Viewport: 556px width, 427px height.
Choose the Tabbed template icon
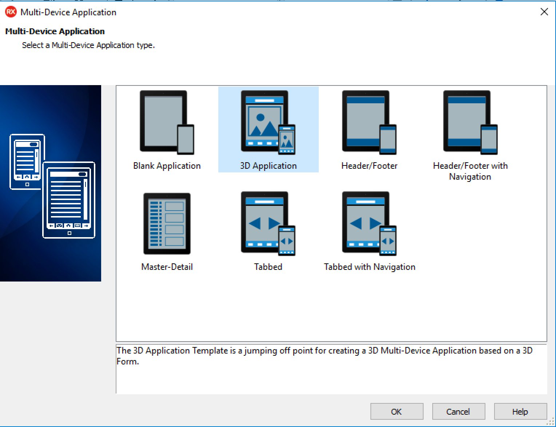[268, 224]
